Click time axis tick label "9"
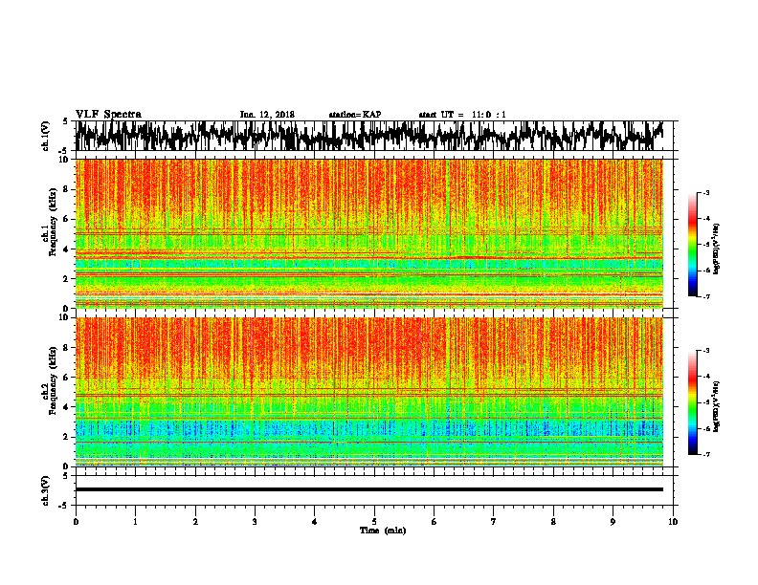758x585 pixels. [x=613, y=522]
